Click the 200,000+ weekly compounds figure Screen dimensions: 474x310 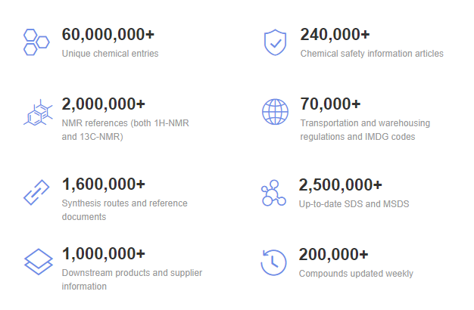pyautogui.click(x=334, y=255)
